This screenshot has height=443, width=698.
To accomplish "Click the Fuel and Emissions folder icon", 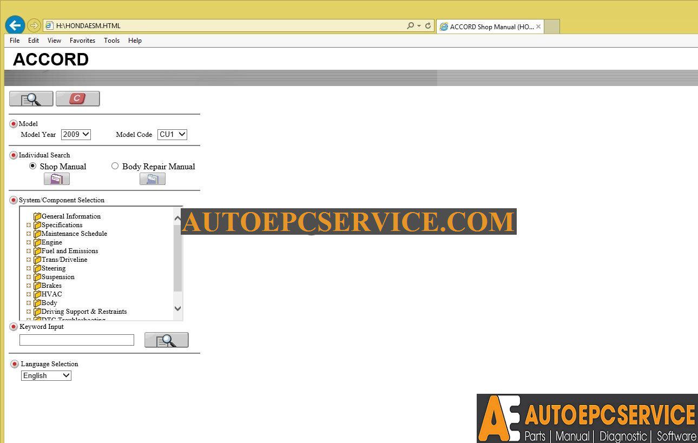I will tap(37, 251).
